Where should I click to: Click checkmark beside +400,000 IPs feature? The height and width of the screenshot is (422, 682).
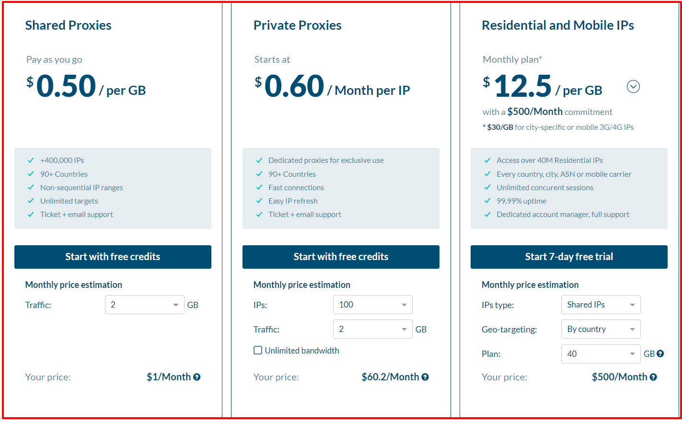point(31,160)
